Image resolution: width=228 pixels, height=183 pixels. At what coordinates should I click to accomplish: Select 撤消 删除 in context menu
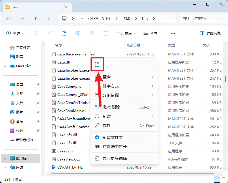pyautogui.click(x=111, y=107)
